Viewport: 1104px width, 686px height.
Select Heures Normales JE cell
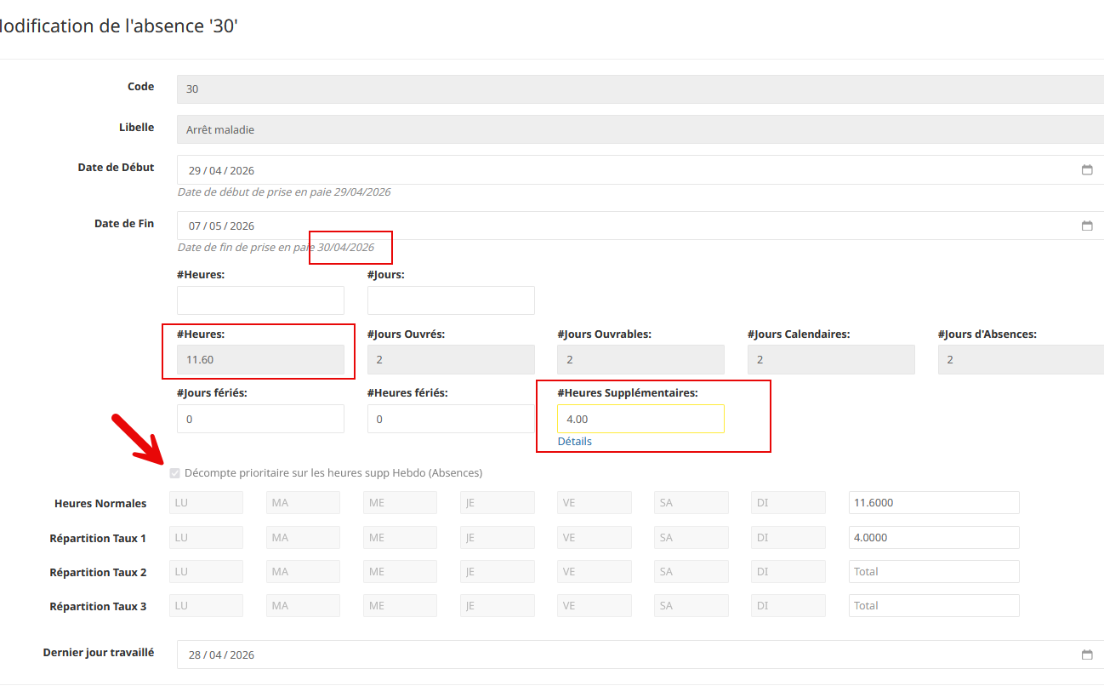(498, 503)
